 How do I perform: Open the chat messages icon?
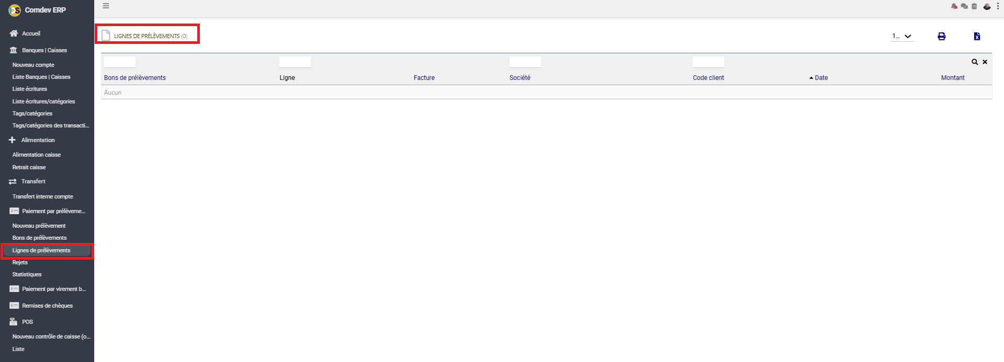click(x=964, y=6)
